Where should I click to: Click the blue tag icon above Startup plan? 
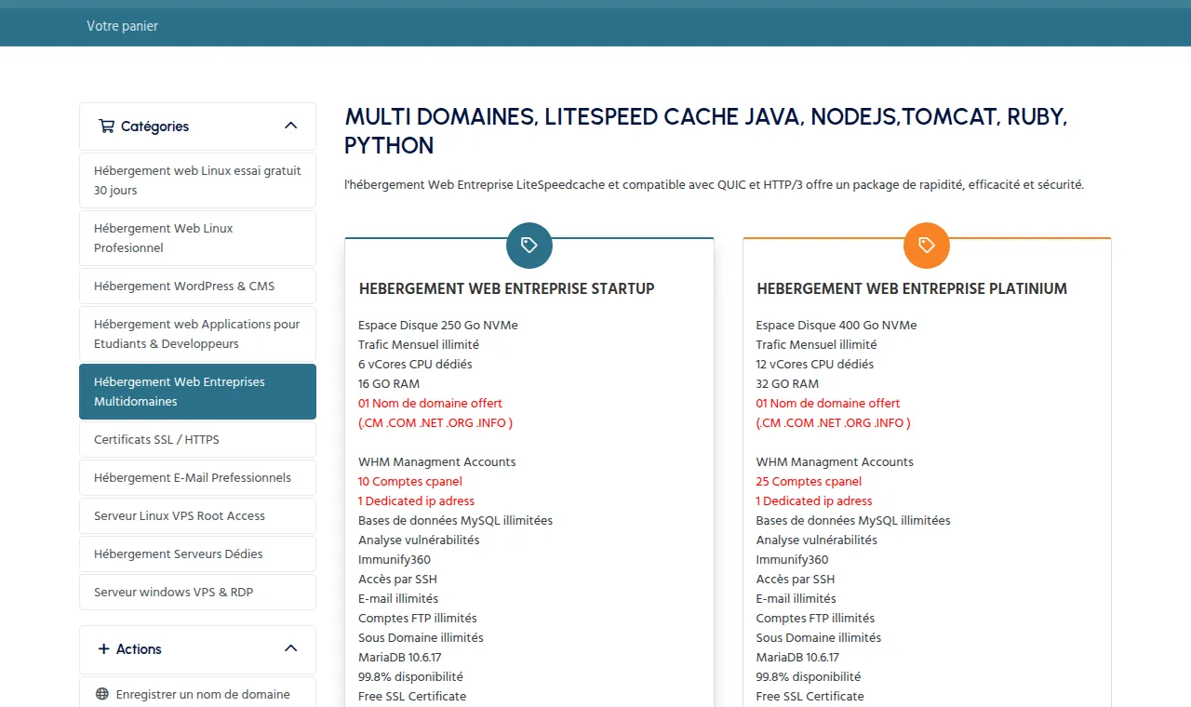tap(529, 246)
